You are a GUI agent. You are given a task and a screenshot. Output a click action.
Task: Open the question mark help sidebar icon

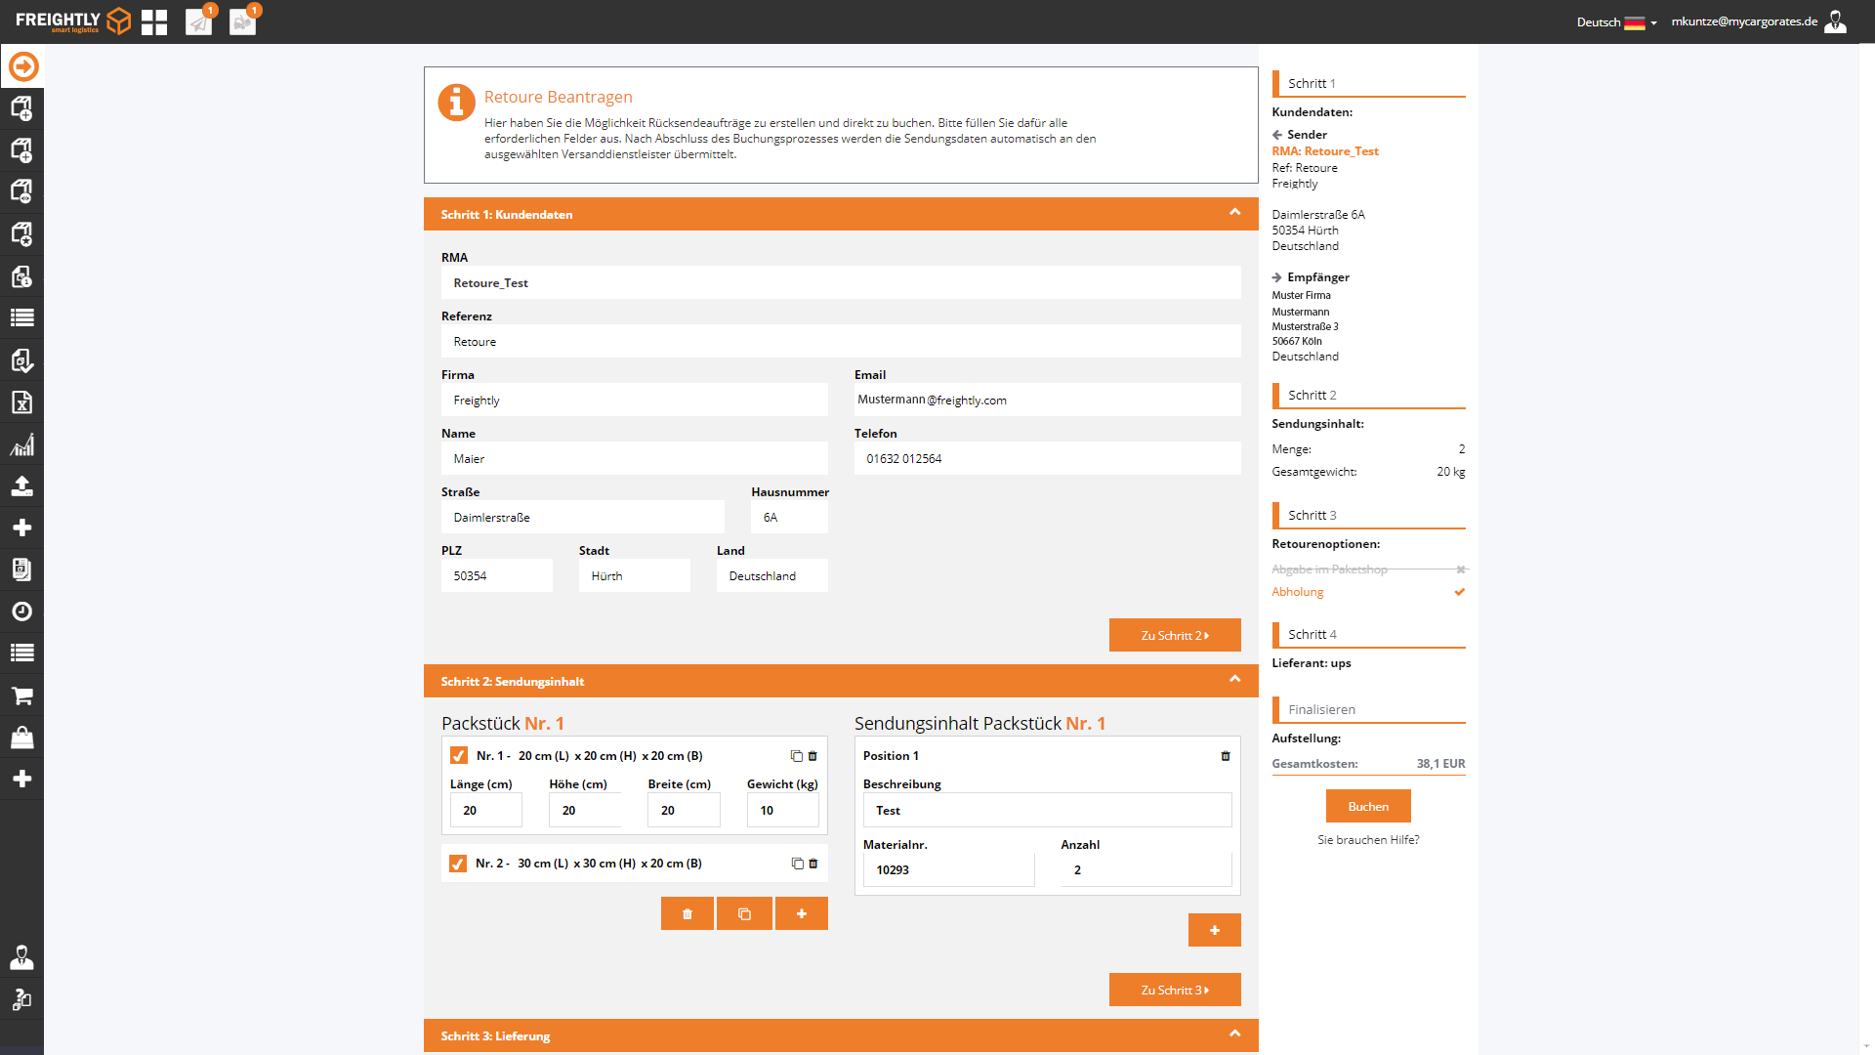click(21, 999)
